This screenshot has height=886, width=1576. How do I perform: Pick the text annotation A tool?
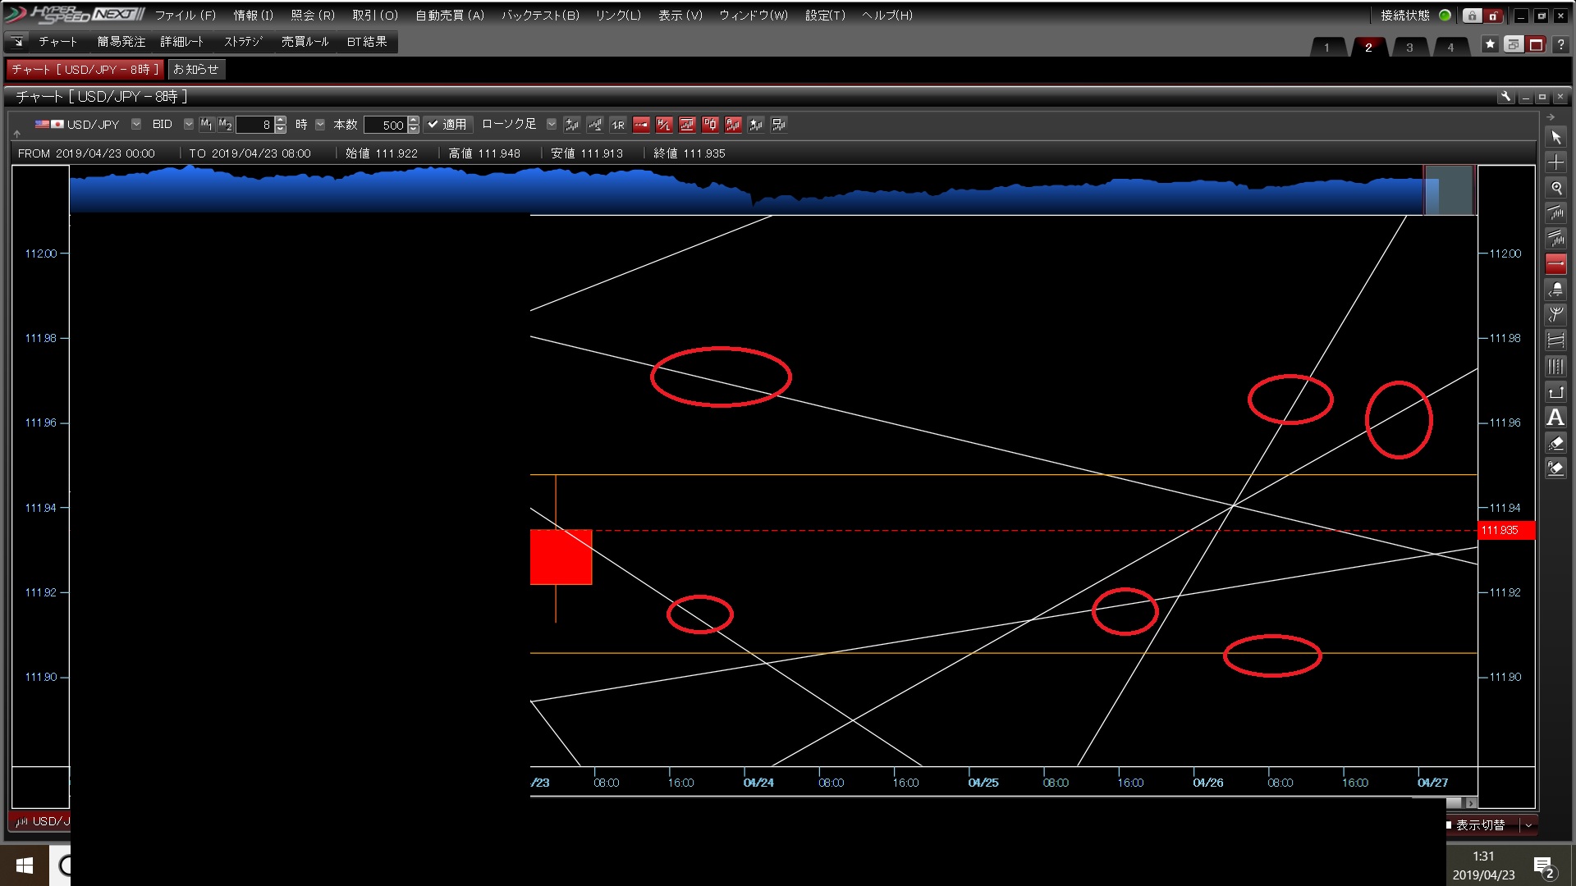(x=1555, y=418)
